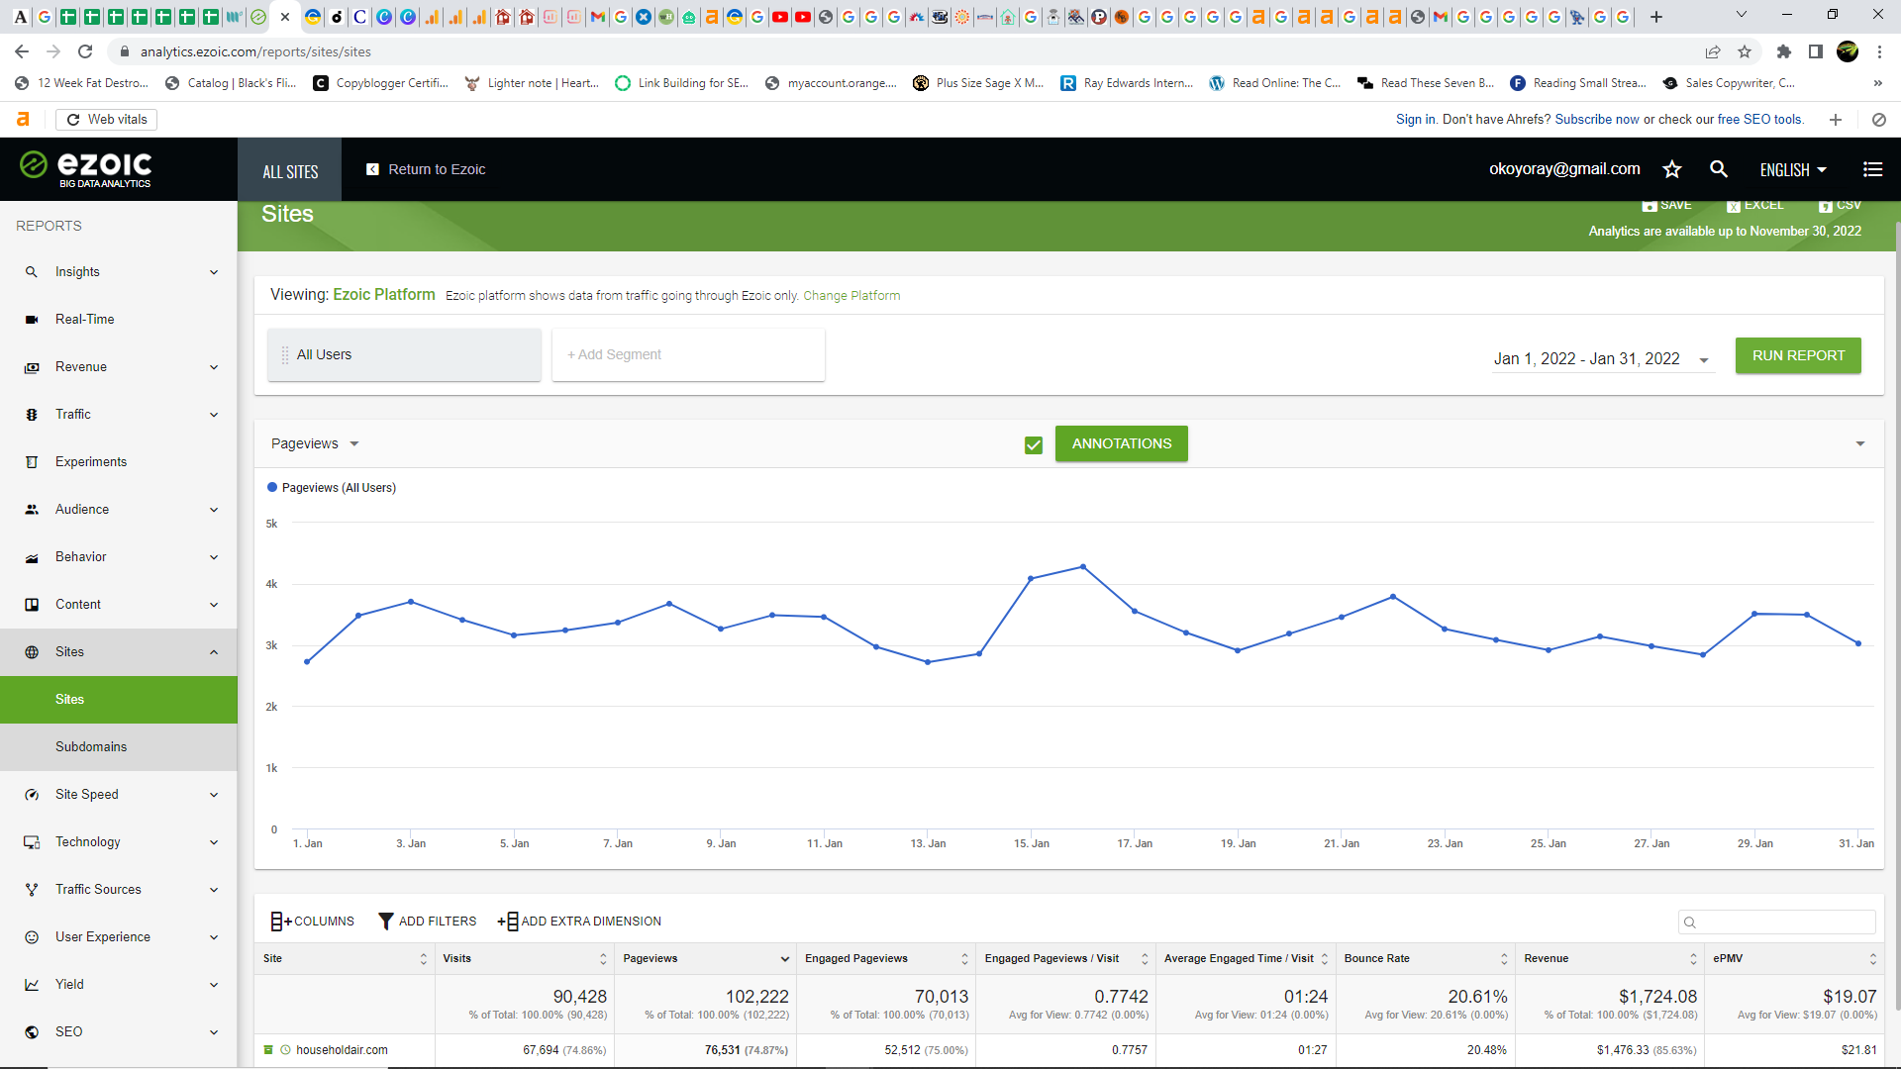The height and width of the screenshot is (1069, 1901).
Task: Open the Pageviews metric dropdown
Action: click(x=315, y=443)
